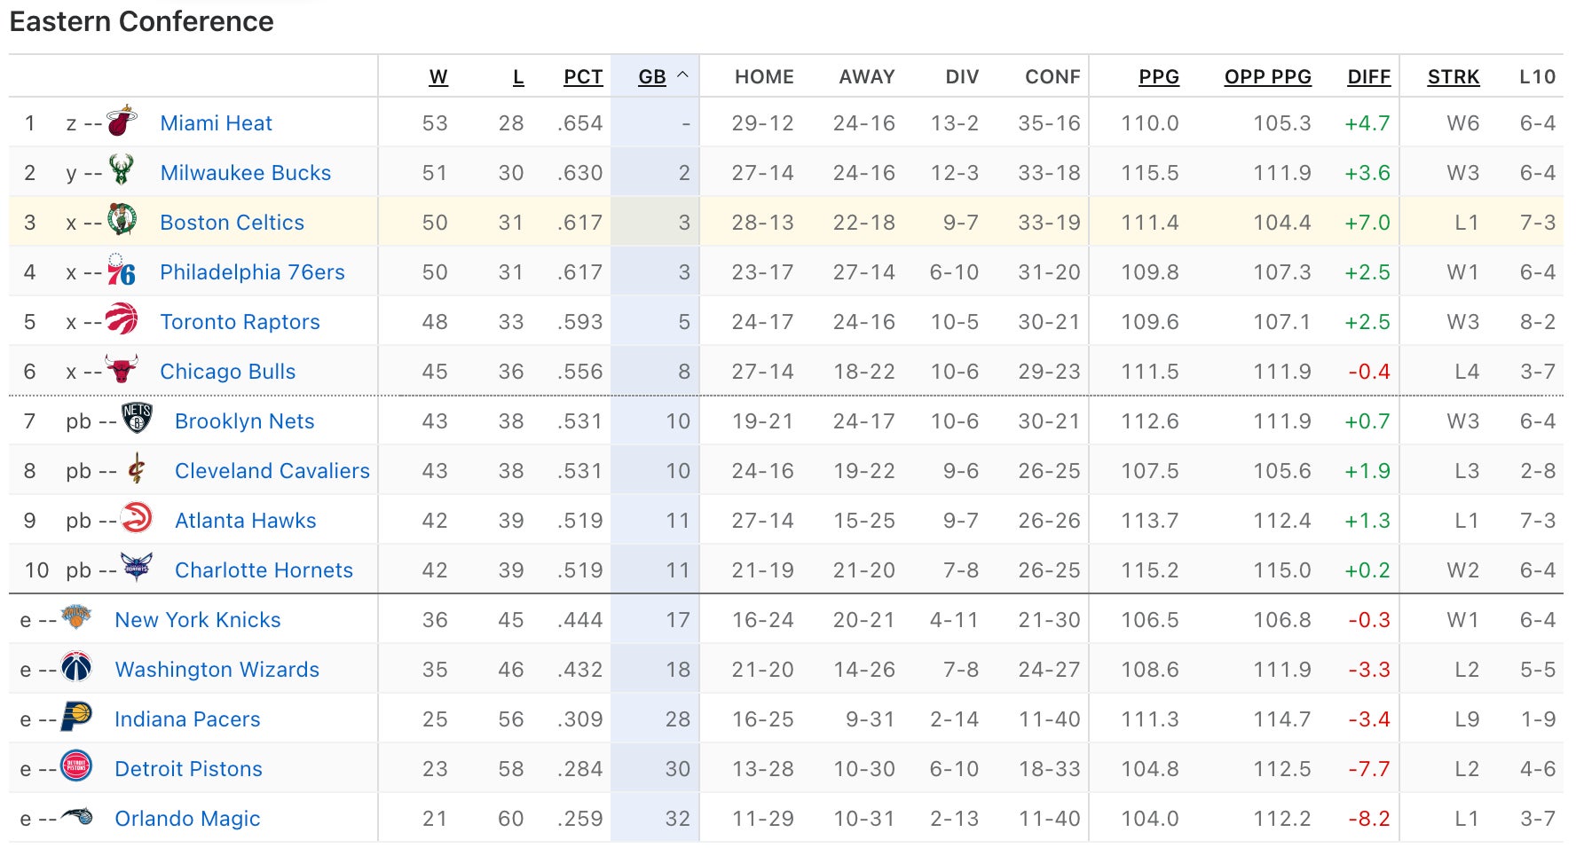
Task: Click the Chicago Bulls logo
Action: 122,368
